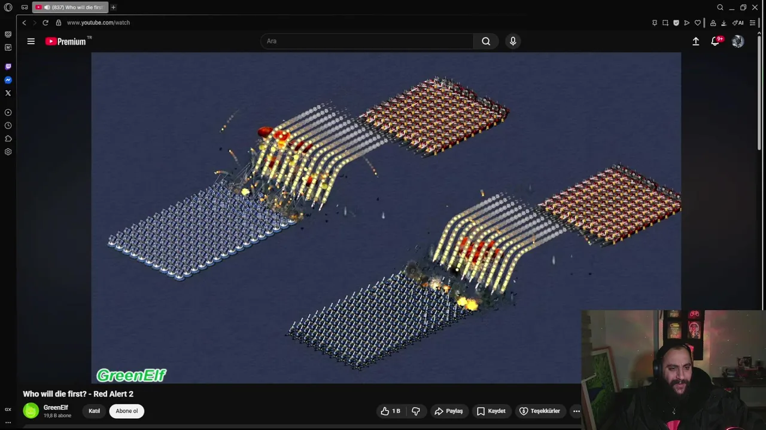
Task: Toggle the ad blocker shield
Action: click(x=676, y=23)
